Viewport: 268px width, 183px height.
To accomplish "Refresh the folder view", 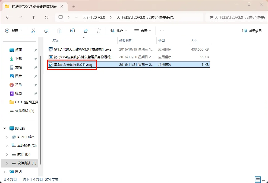I will (47, 17).
